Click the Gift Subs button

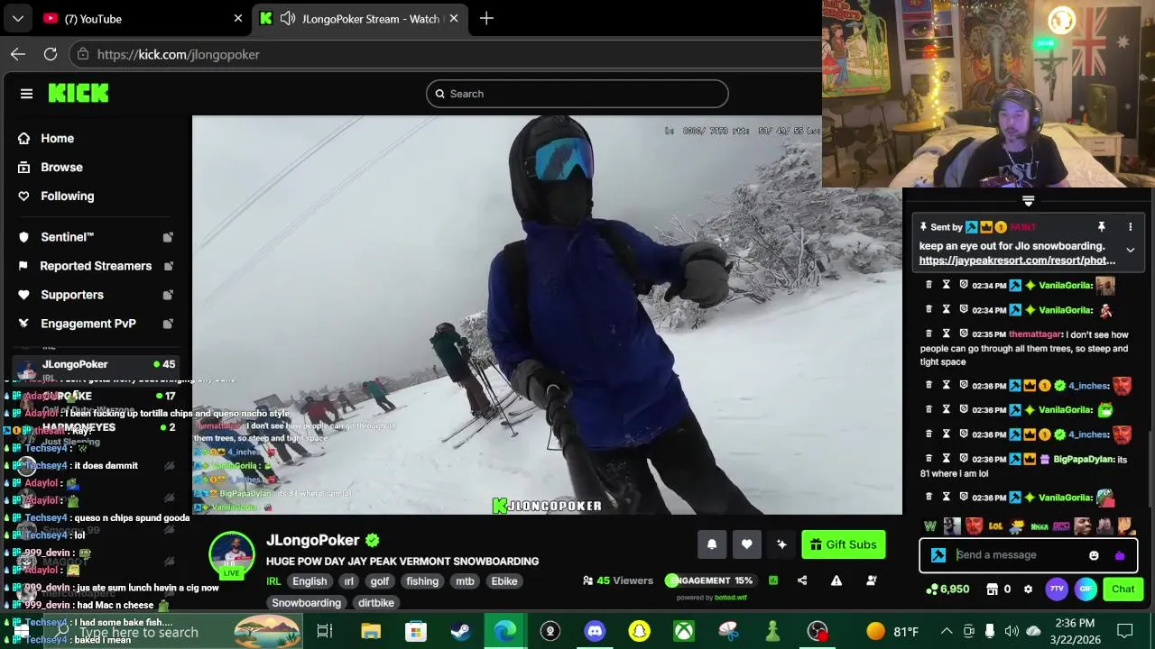[x=844, y=544]
